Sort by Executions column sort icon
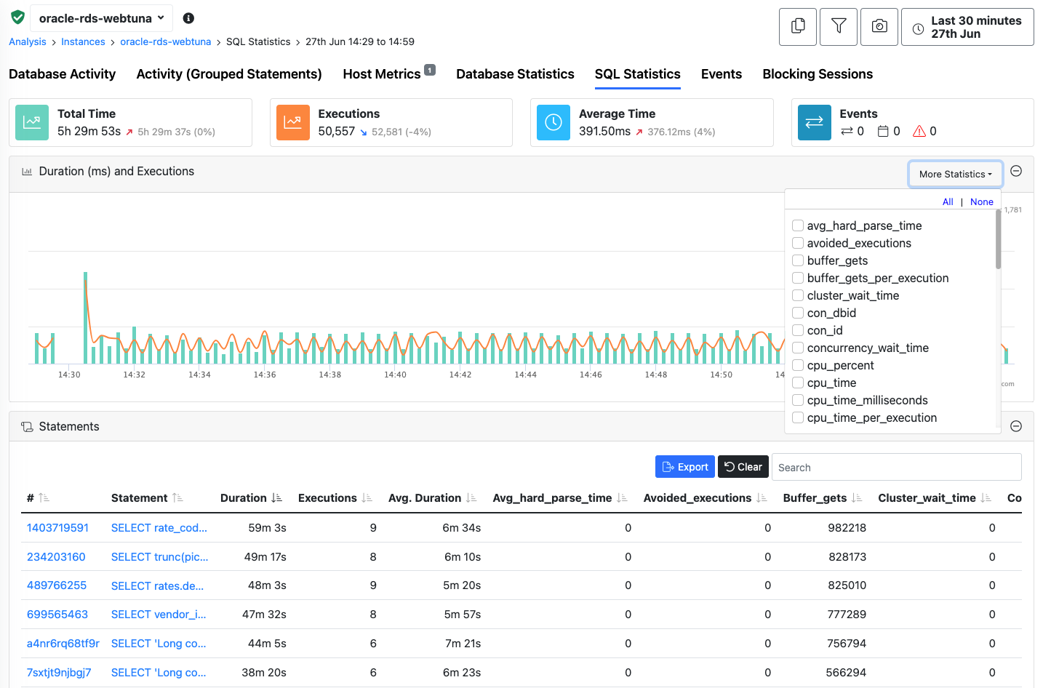Viewport: 1043px width, 688px height. pos(367,498)
